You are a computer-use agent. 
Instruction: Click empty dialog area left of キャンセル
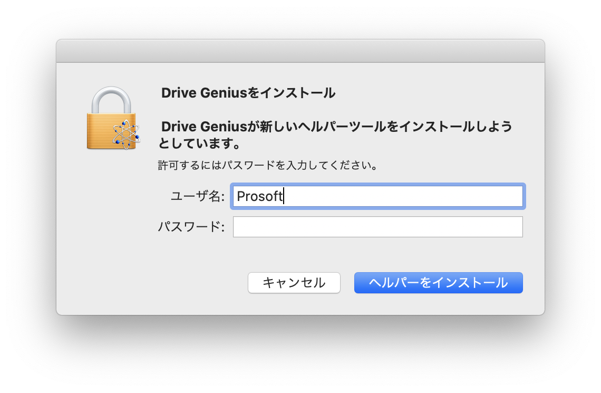(x=158, y=283)
